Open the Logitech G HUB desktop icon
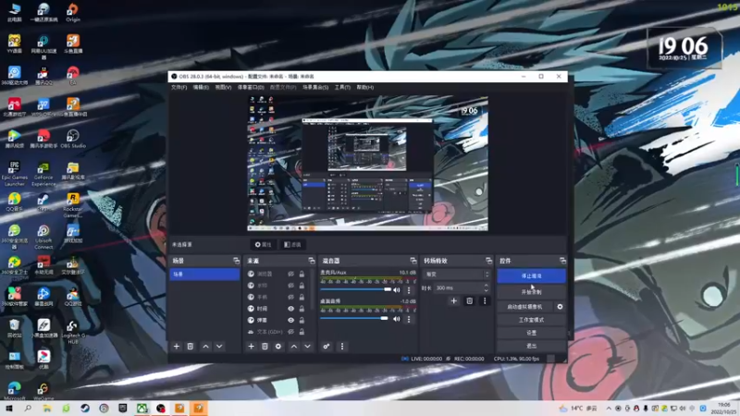This screenshot has width=740, height=416. point(73,332)
